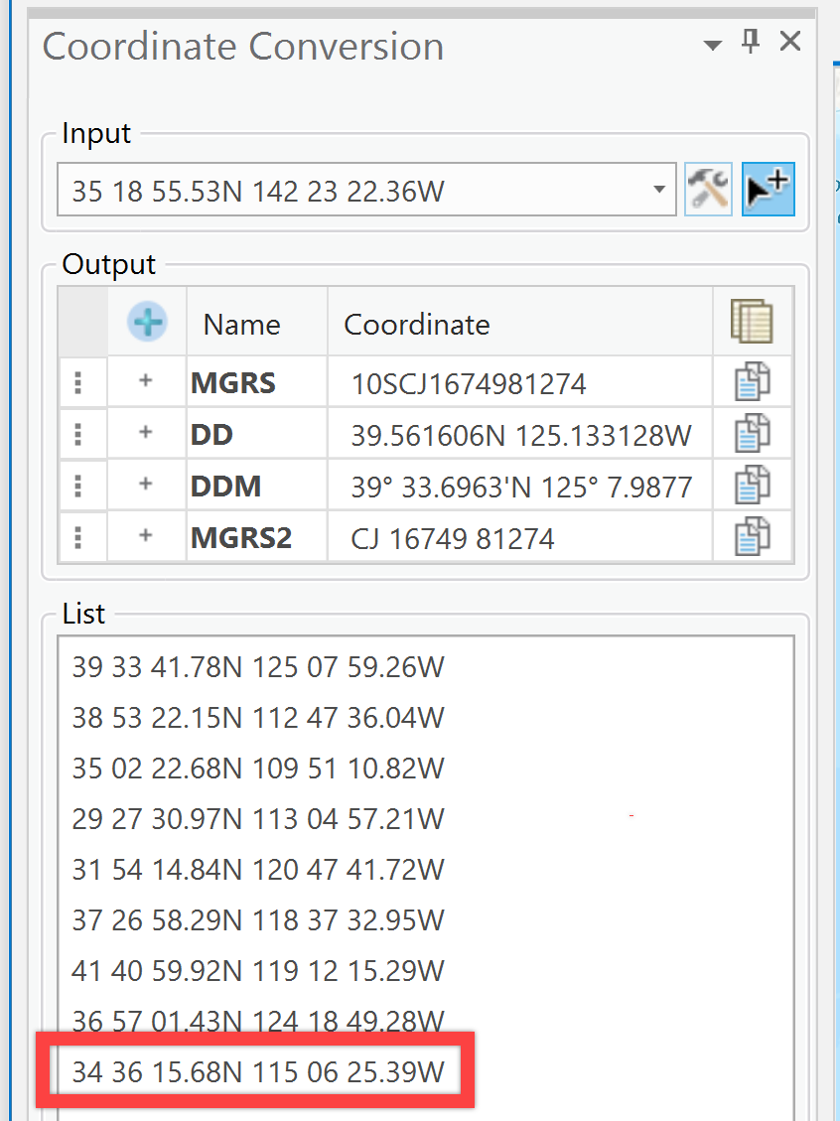Expand the DDM output row

click(146, 484)
